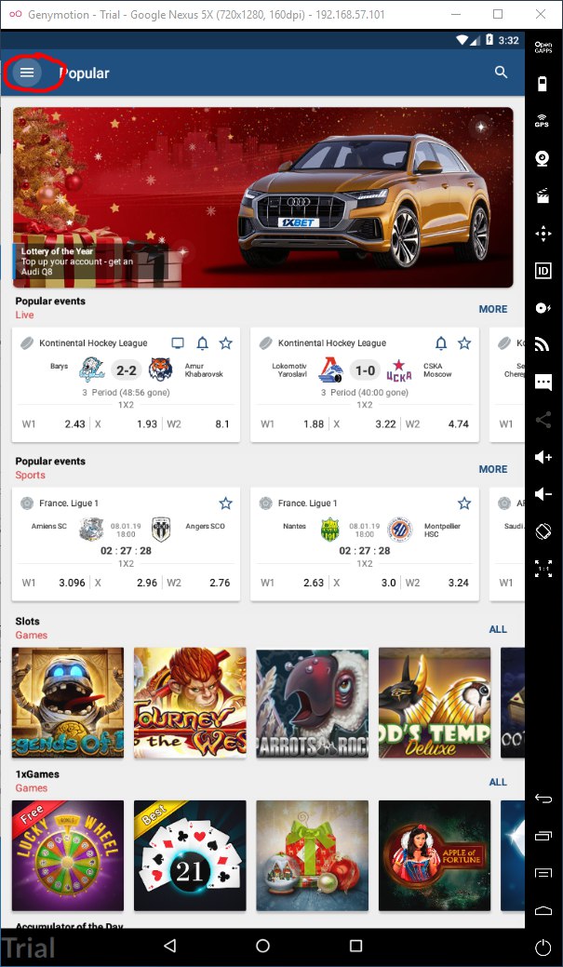Select draw odds 3.0 Nantes match
Screen dimensions: 563x967
point(365,583)
